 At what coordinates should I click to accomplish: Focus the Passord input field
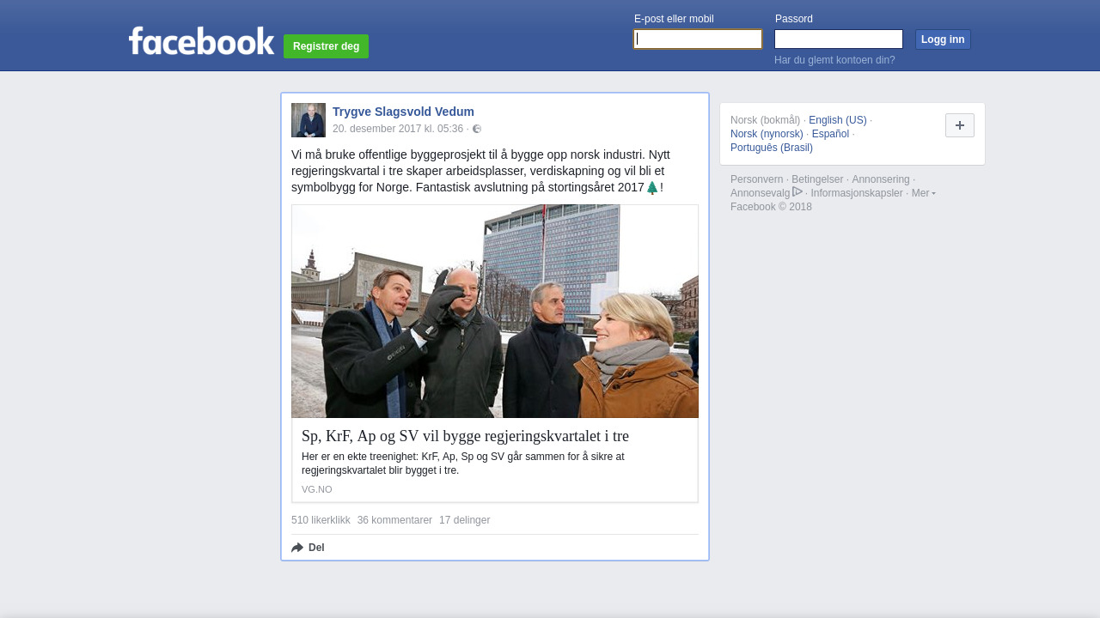(839, 39)
